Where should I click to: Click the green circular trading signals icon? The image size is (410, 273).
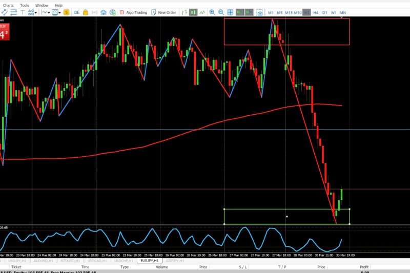(113, 12)
